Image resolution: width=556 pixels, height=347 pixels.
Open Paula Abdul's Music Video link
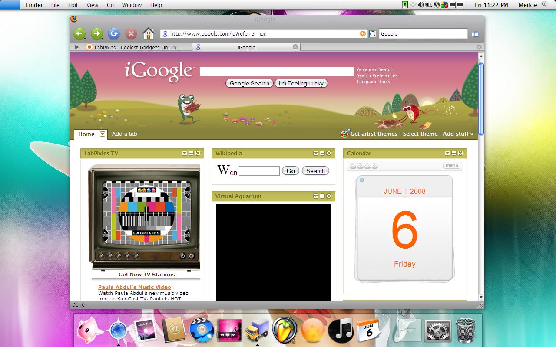tap(135, 287)
